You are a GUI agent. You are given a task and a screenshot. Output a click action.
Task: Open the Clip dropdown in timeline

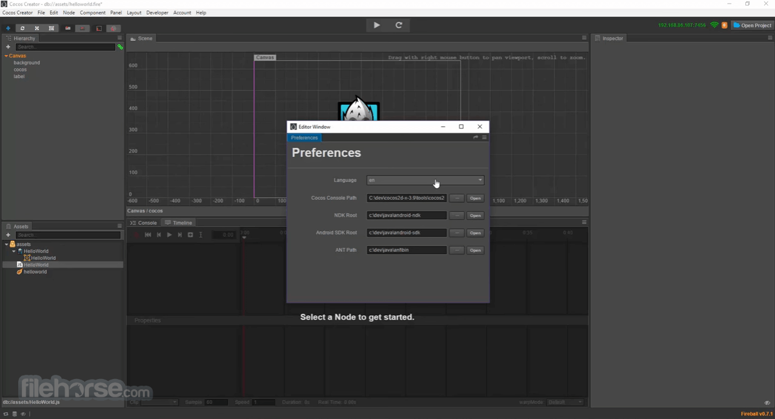click(x=160, y=402)
